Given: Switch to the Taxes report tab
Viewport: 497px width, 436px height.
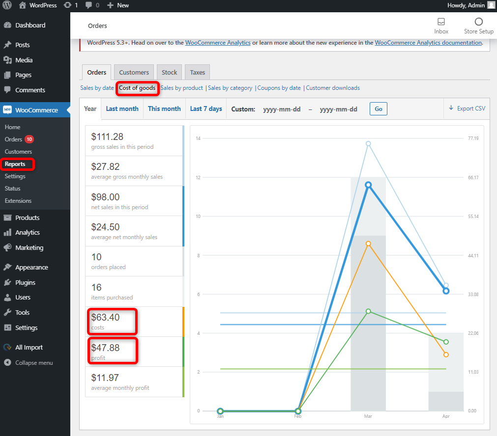Looking at the screenshot, I should click(198, 72).
